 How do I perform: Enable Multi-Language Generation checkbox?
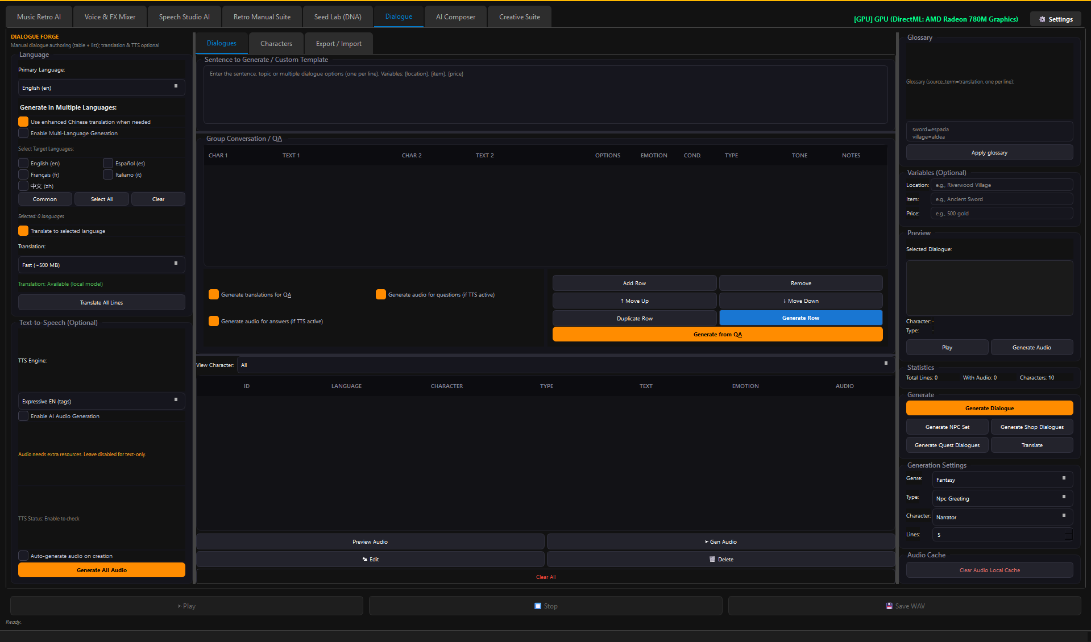point(23,133)
